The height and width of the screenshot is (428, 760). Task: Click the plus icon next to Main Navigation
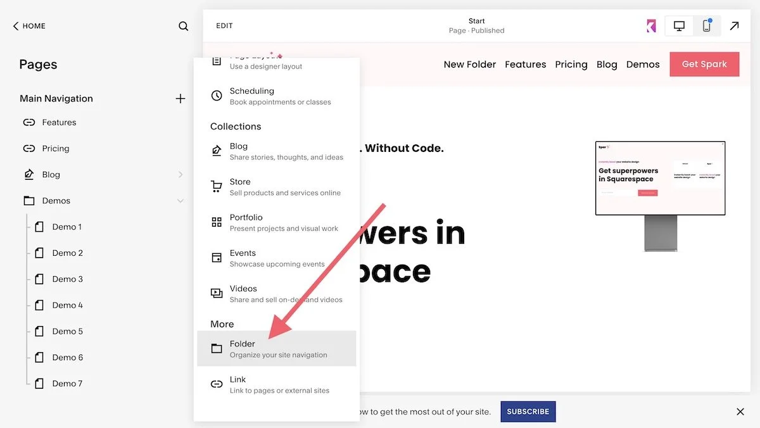click(x=180, y=99)
